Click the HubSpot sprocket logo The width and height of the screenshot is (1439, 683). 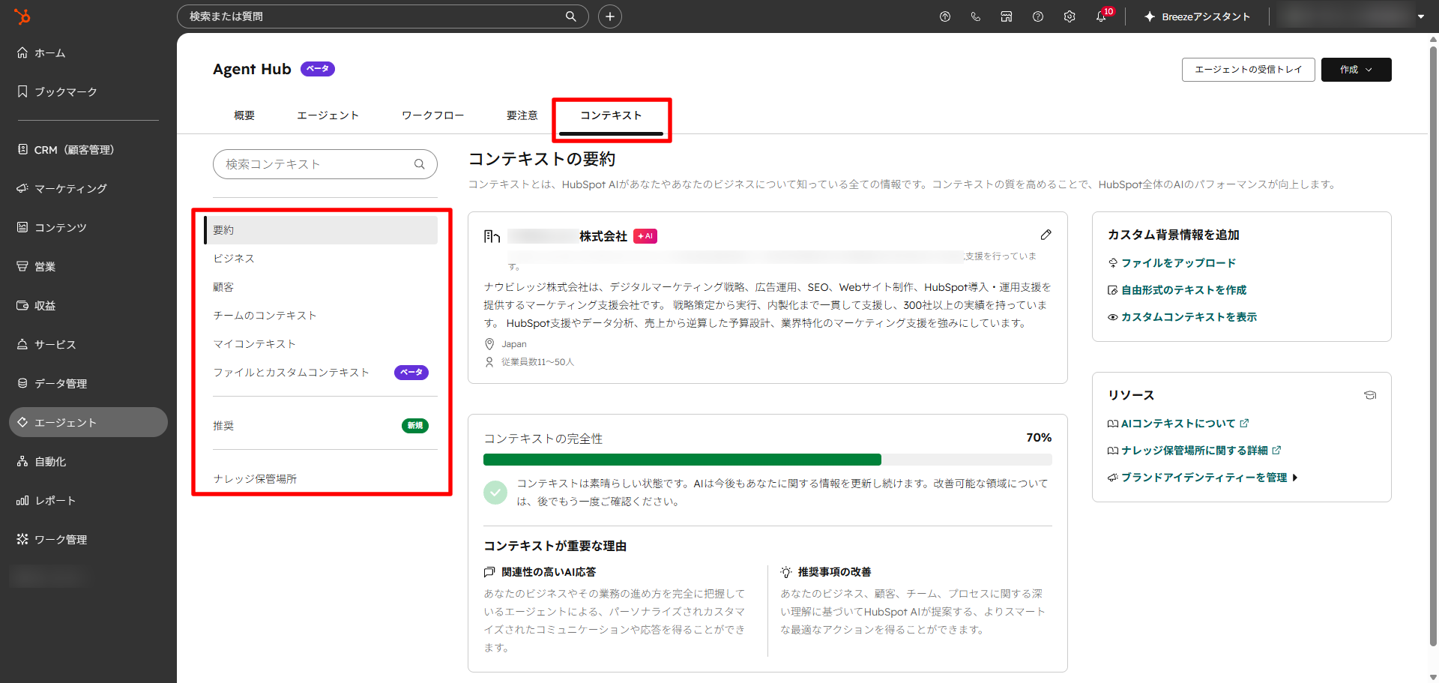[22, 16]
